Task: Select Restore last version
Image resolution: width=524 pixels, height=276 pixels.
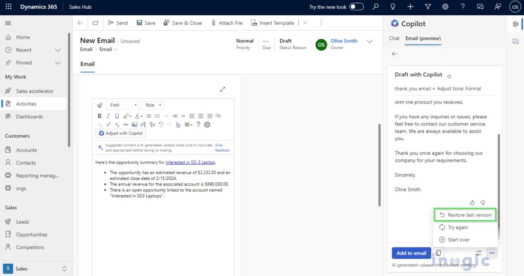Action: tap(465, 215)
